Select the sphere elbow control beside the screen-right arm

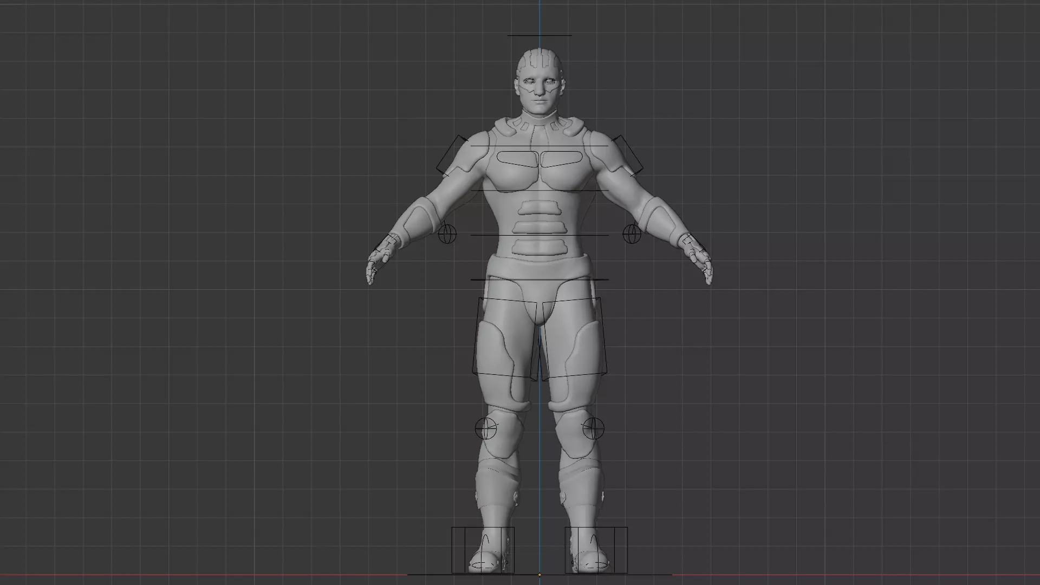click(x=632, y=233)
